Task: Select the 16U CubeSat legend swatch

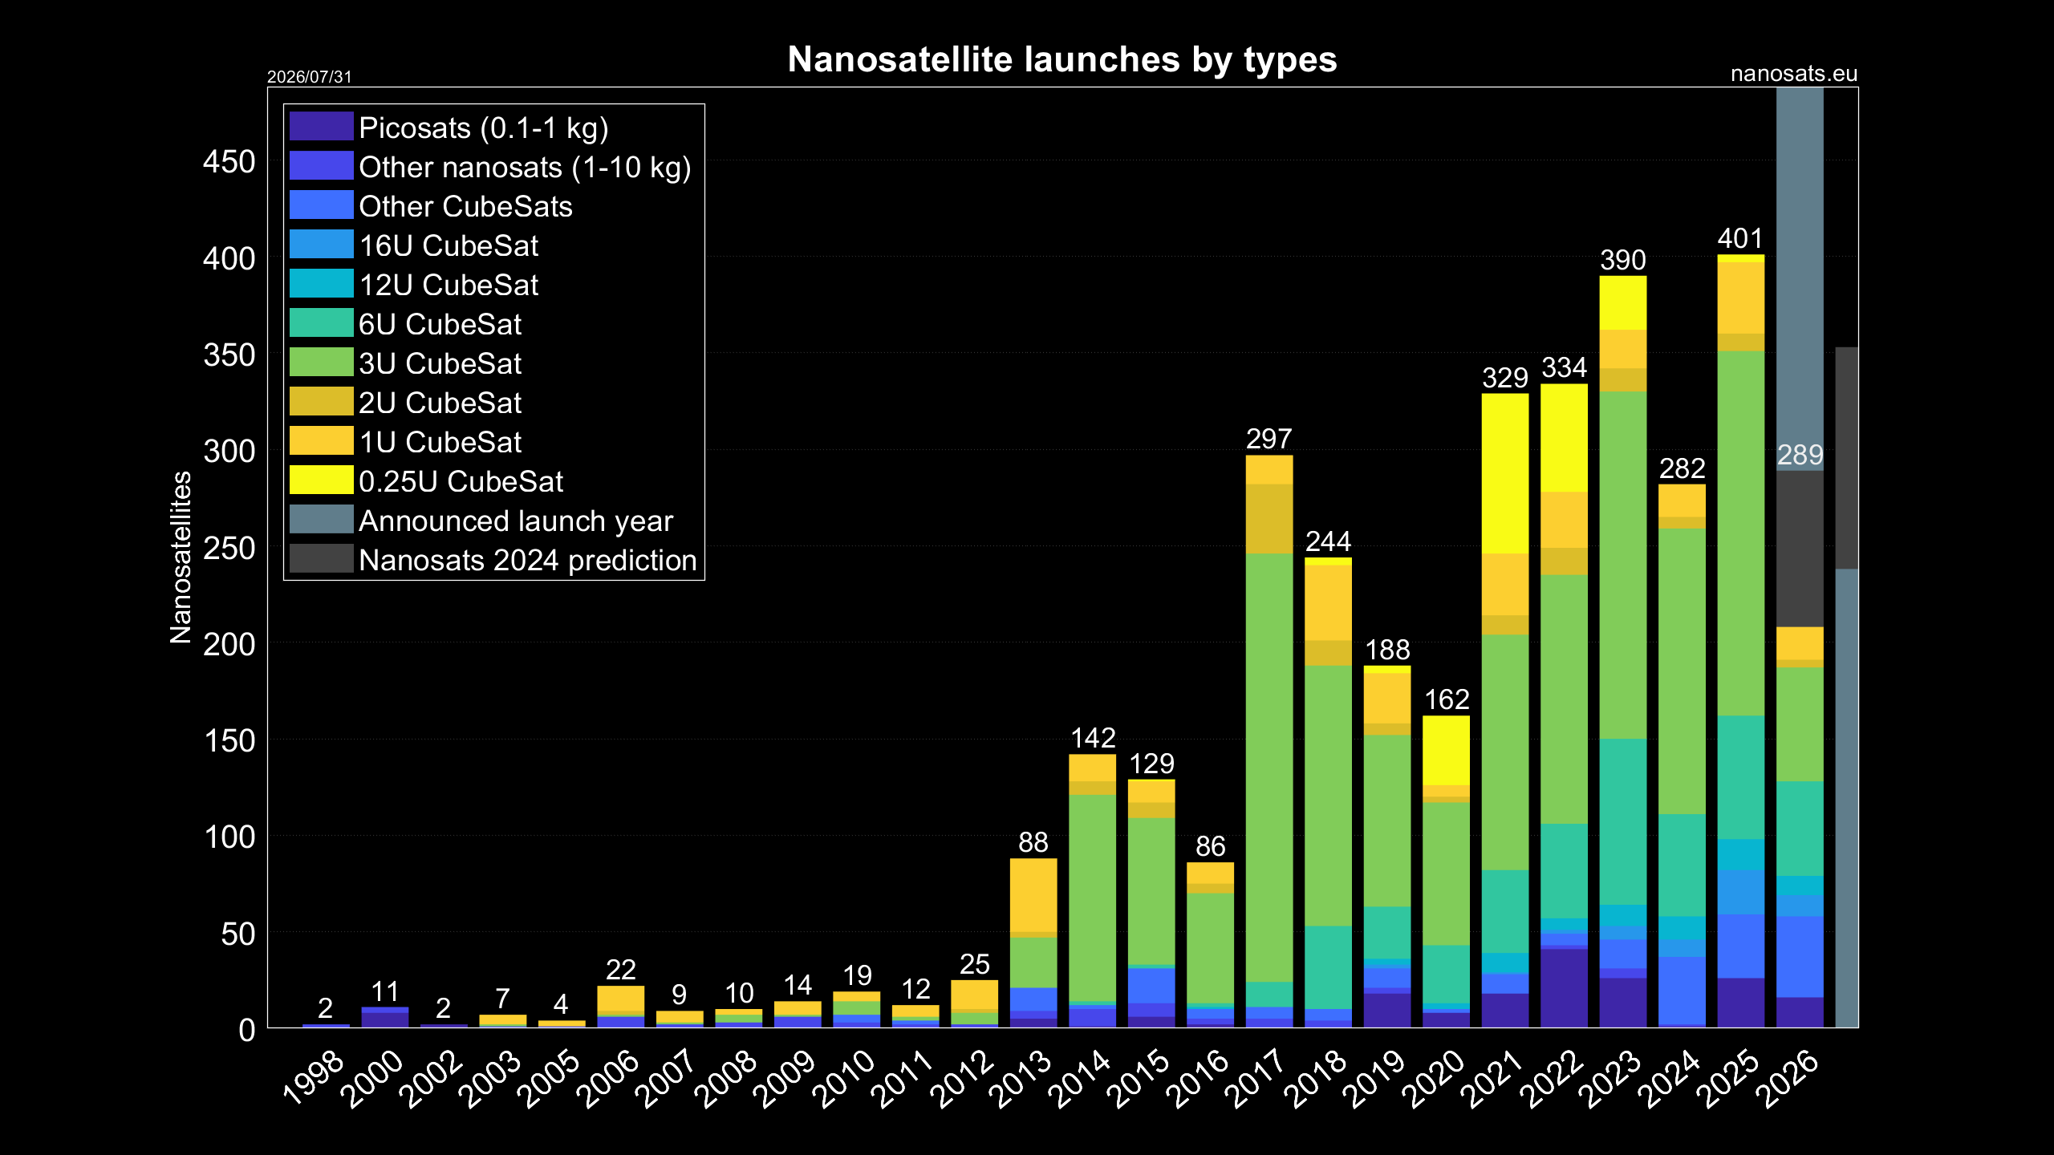Action: coord(321,245)
